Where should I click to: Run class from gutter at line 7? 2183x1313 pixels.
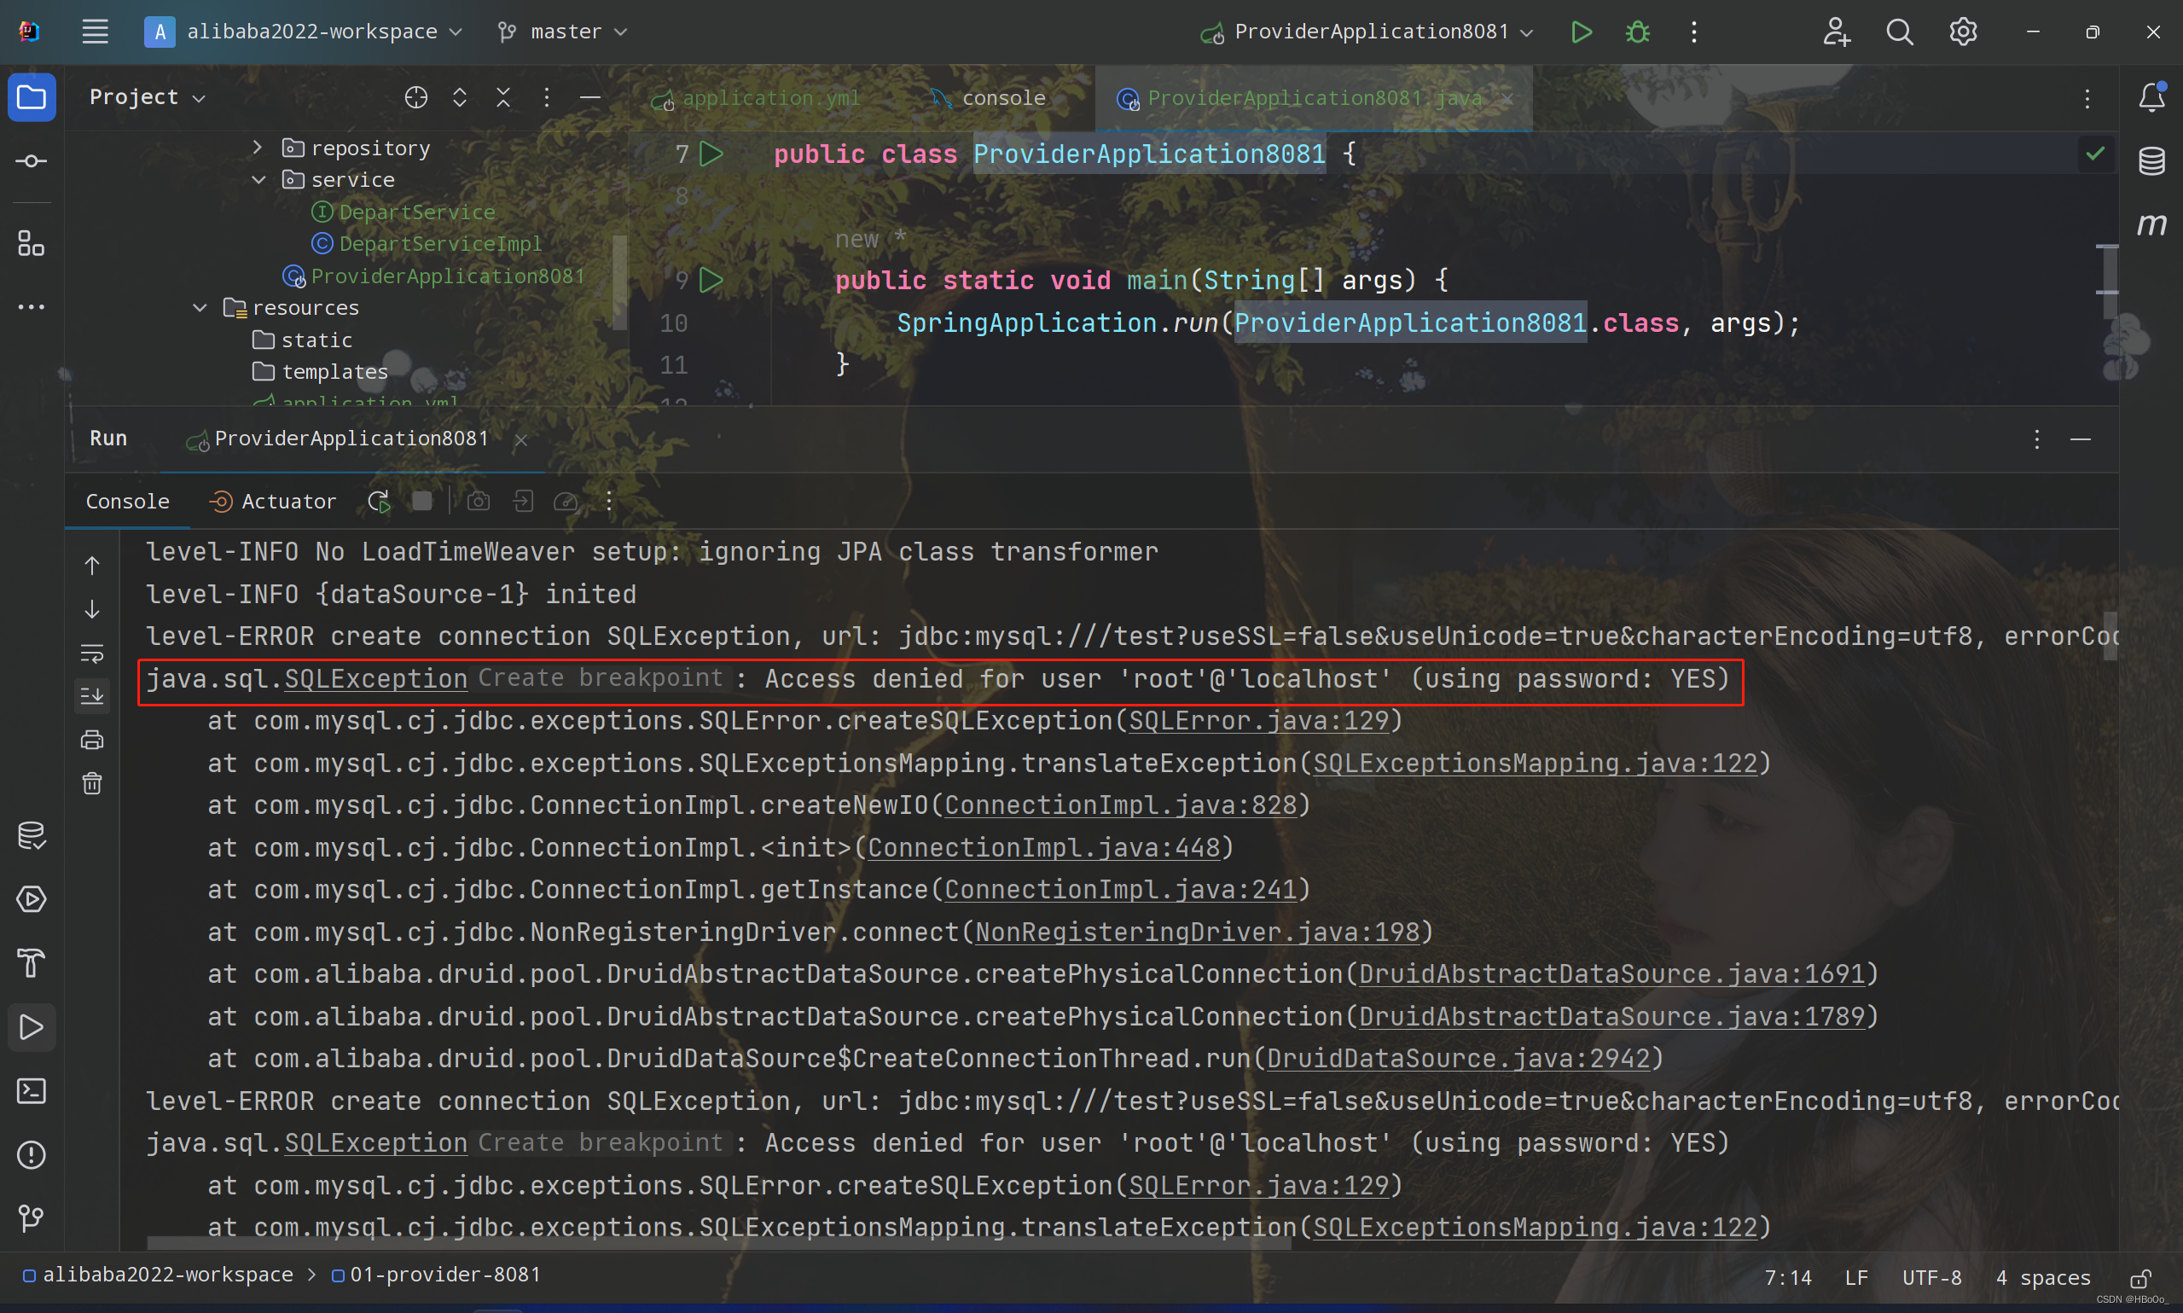pyautogui.click(x=711, y=154)
